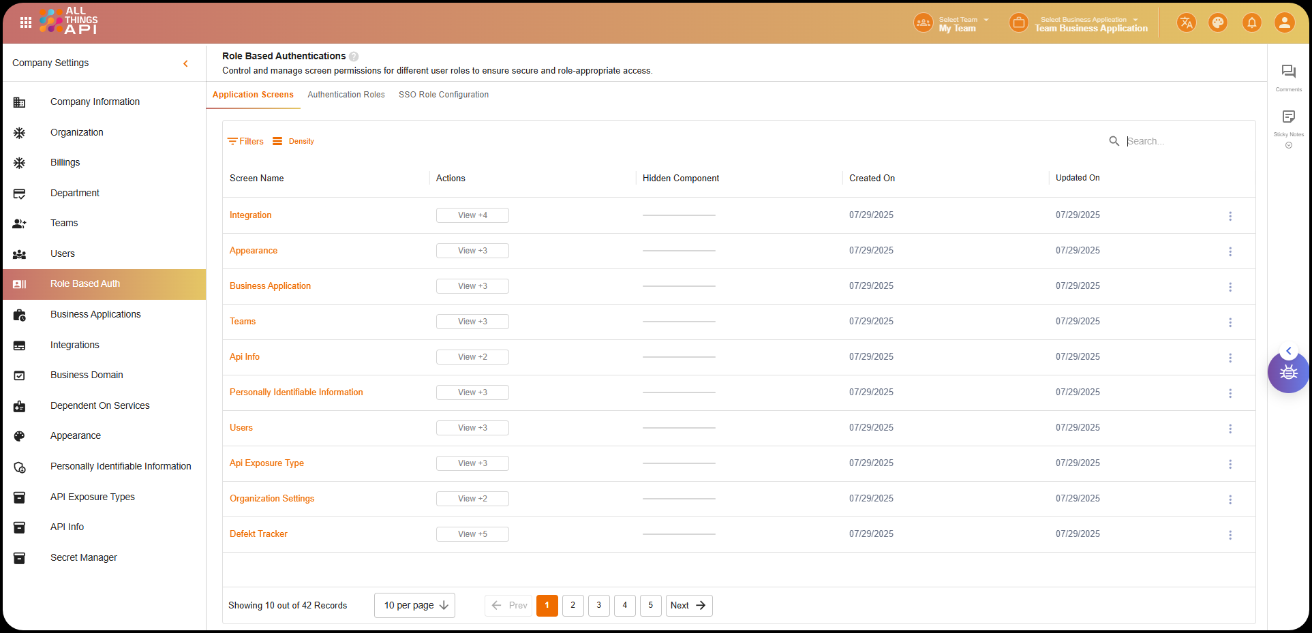The height and width of the screenshot is (633, 1312).
Task: Open row options menu for Integration
Action: (1230, 216)
